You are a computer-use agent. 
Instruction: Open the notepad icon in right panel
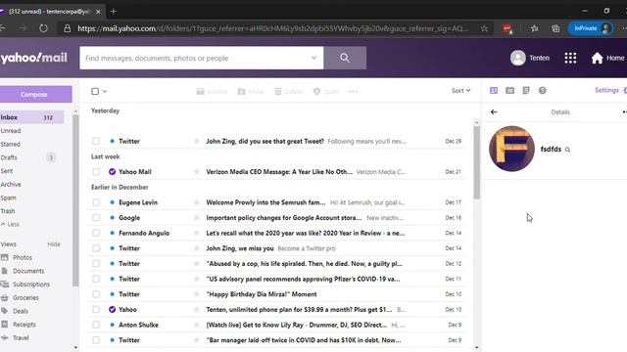coord(526,91)
